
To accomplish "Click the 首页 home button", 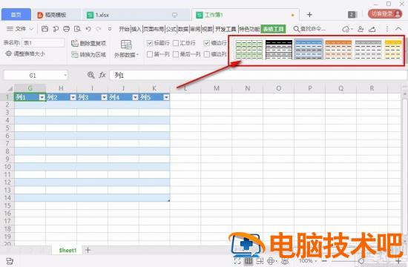I will pyautogui.click(x=16, y=15).
